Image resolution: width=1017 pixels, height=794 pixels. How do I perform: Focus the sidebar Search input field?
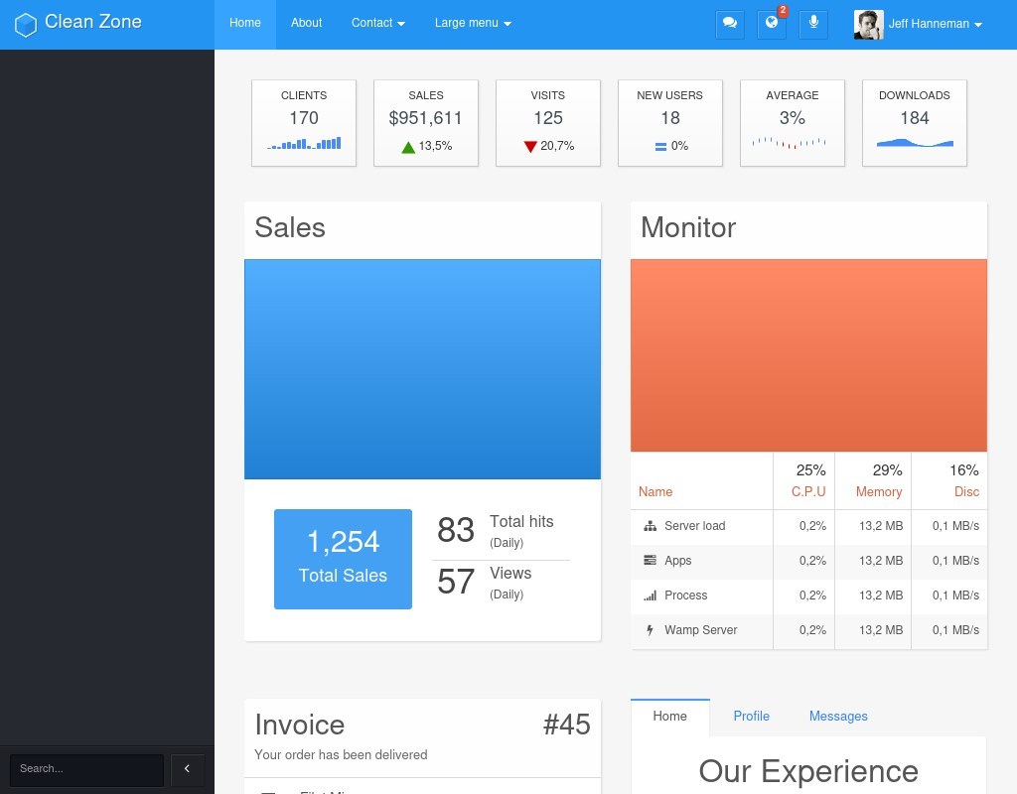(x=86, y=769)
